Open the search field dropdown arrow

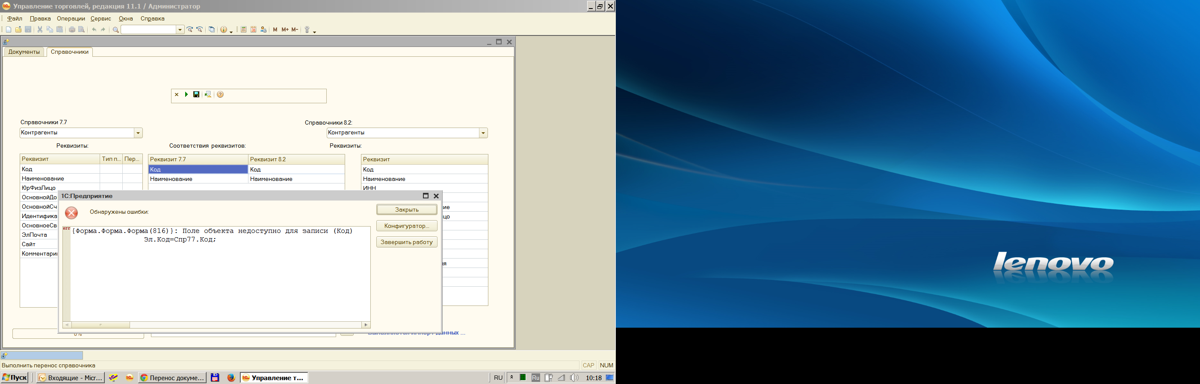[180, 30]
